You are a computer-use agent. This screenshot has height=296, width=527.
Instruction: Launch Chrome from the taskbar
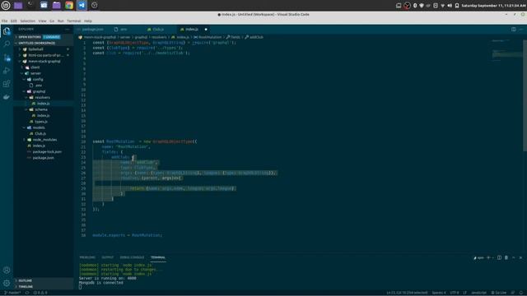pos(69,6)
